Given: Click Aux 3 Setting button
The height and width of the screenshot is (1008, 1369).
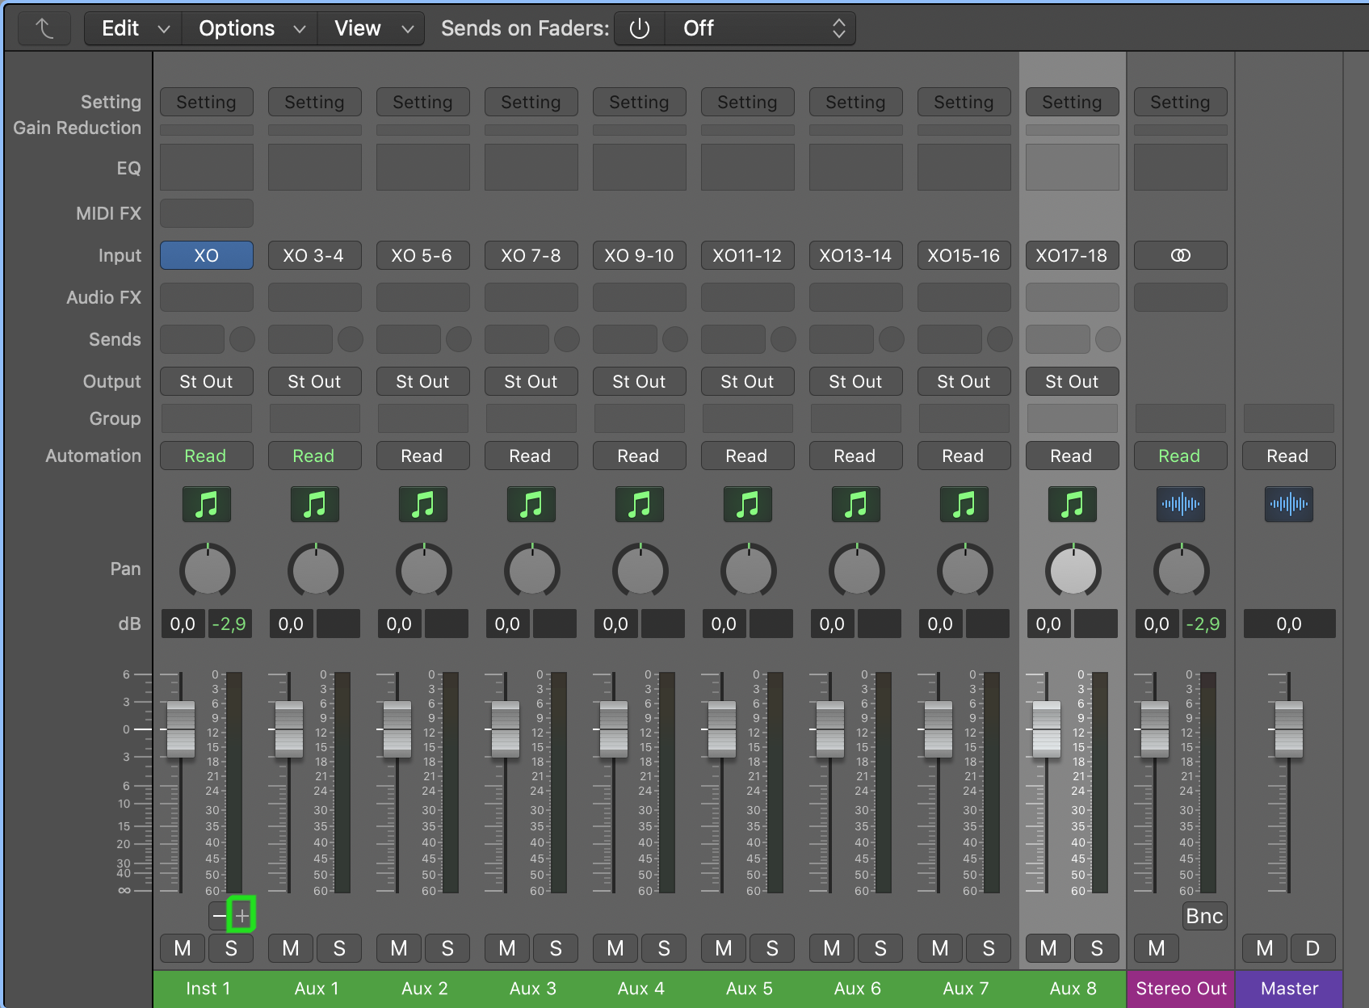Looking at the screenshot, I should coord(531,102).
